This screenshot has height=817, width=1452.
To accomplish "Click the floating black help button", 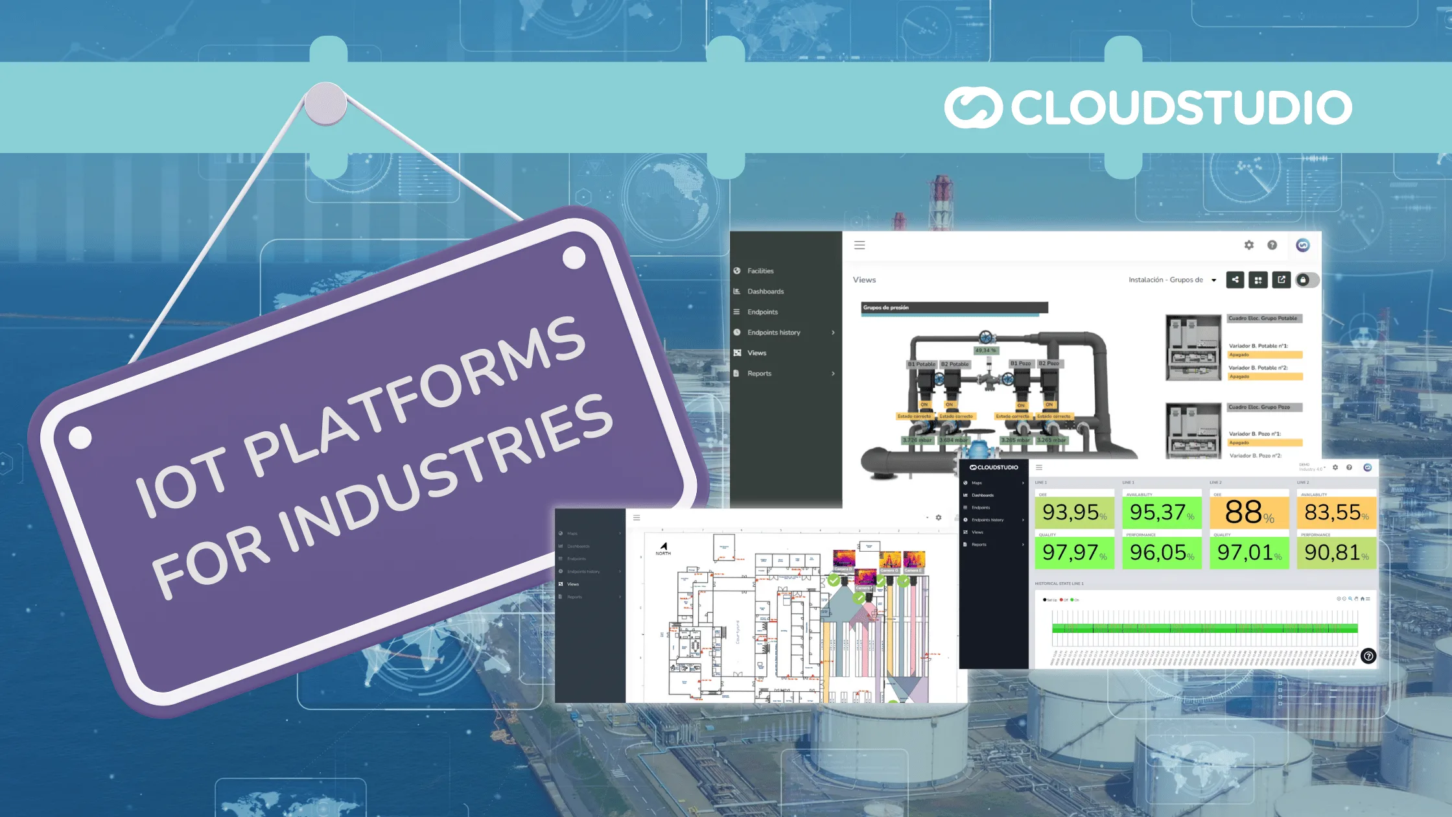I will 1368,656.
